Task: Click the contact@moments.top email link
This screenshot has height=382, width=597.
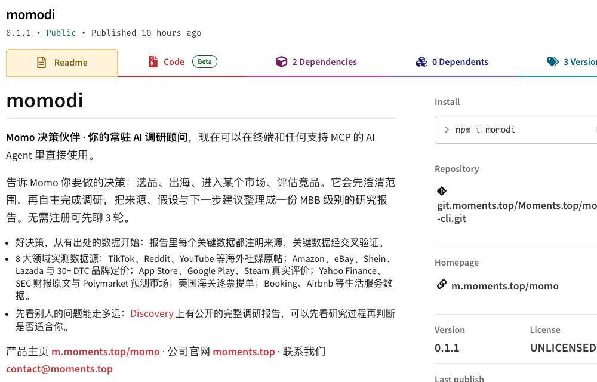Action: [59, 369]
